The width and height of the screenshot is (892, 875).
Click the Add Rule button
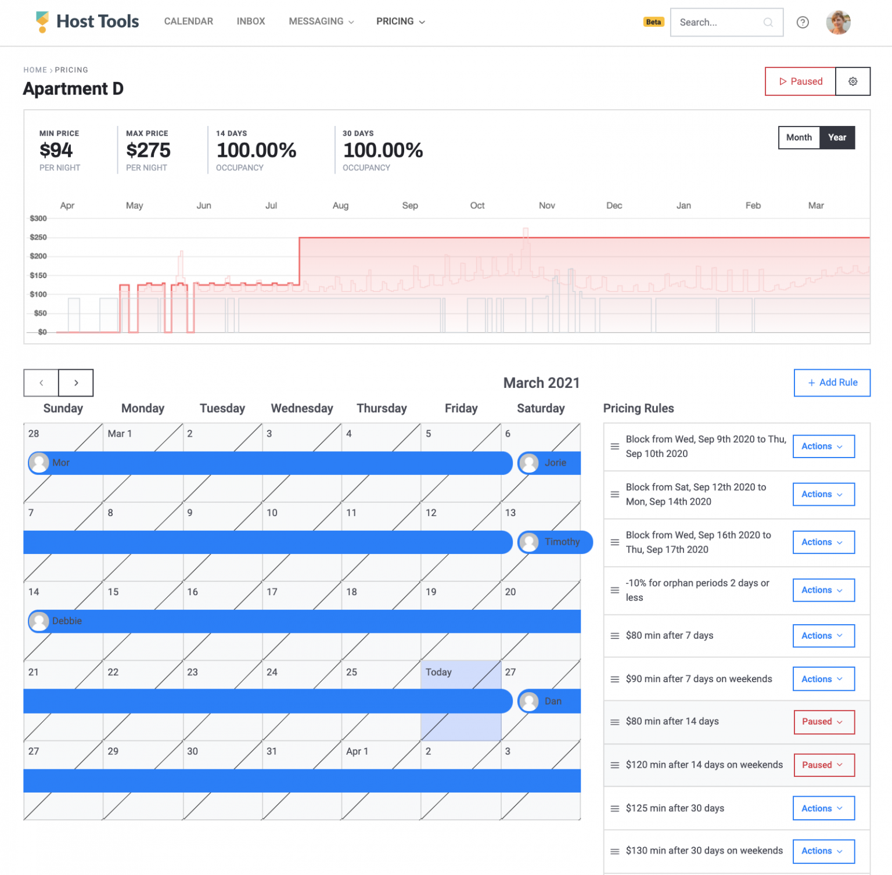pyautogui.click(x=832, y=383)
